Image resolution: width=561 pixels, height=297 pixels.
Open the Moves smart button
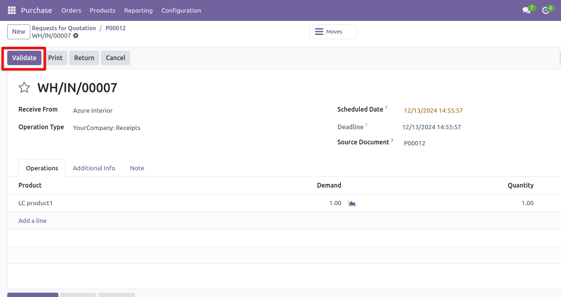tap(333, 32)
